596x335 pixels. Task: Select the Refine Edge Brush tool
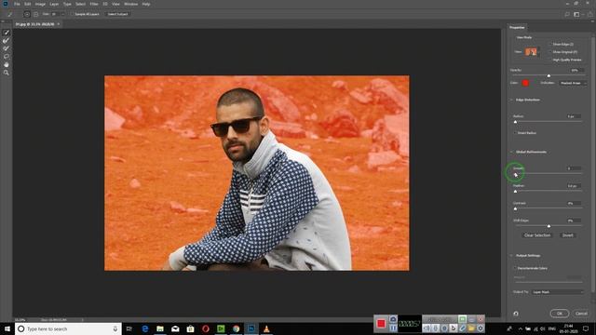pyautogui.click(x=7, y=41)
